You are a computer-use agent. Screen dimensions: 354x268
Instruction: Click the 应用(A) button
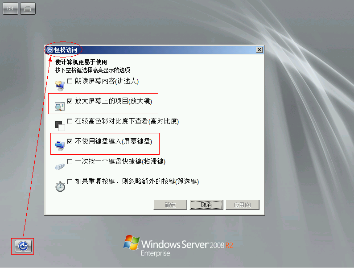click(243, 205)
